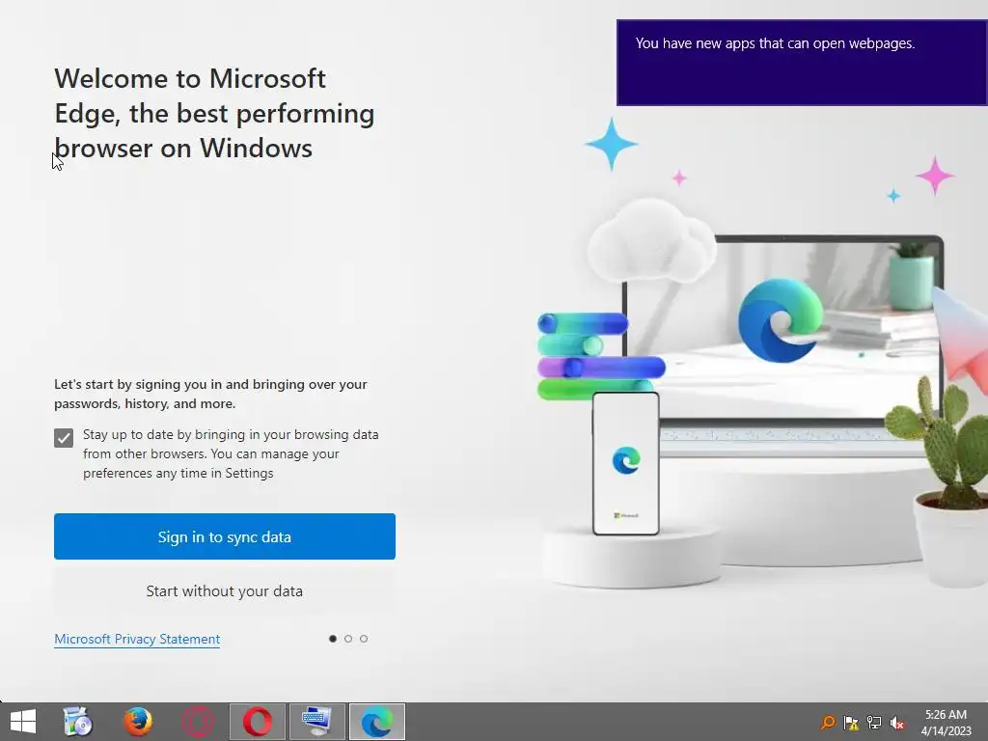Open the outlined Opera icon in taskbar
The width and height of the screenshot is (988, 741).
click(x=197, y=722)
